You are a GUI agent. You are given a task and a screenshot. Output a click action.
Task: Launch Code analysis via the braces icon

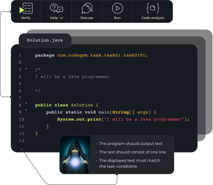(x=153, y=8)
